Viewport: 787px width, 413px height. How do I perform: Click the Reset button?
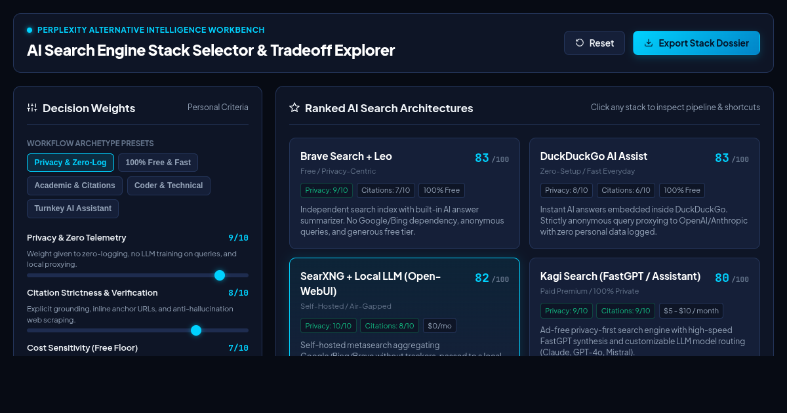point(594,43)
